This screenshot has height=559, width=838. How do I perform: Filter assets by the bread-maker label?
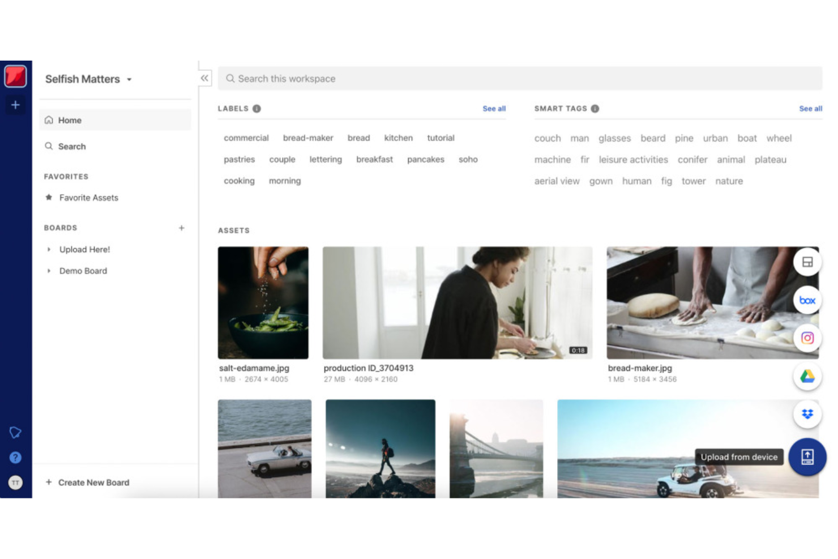308,138
